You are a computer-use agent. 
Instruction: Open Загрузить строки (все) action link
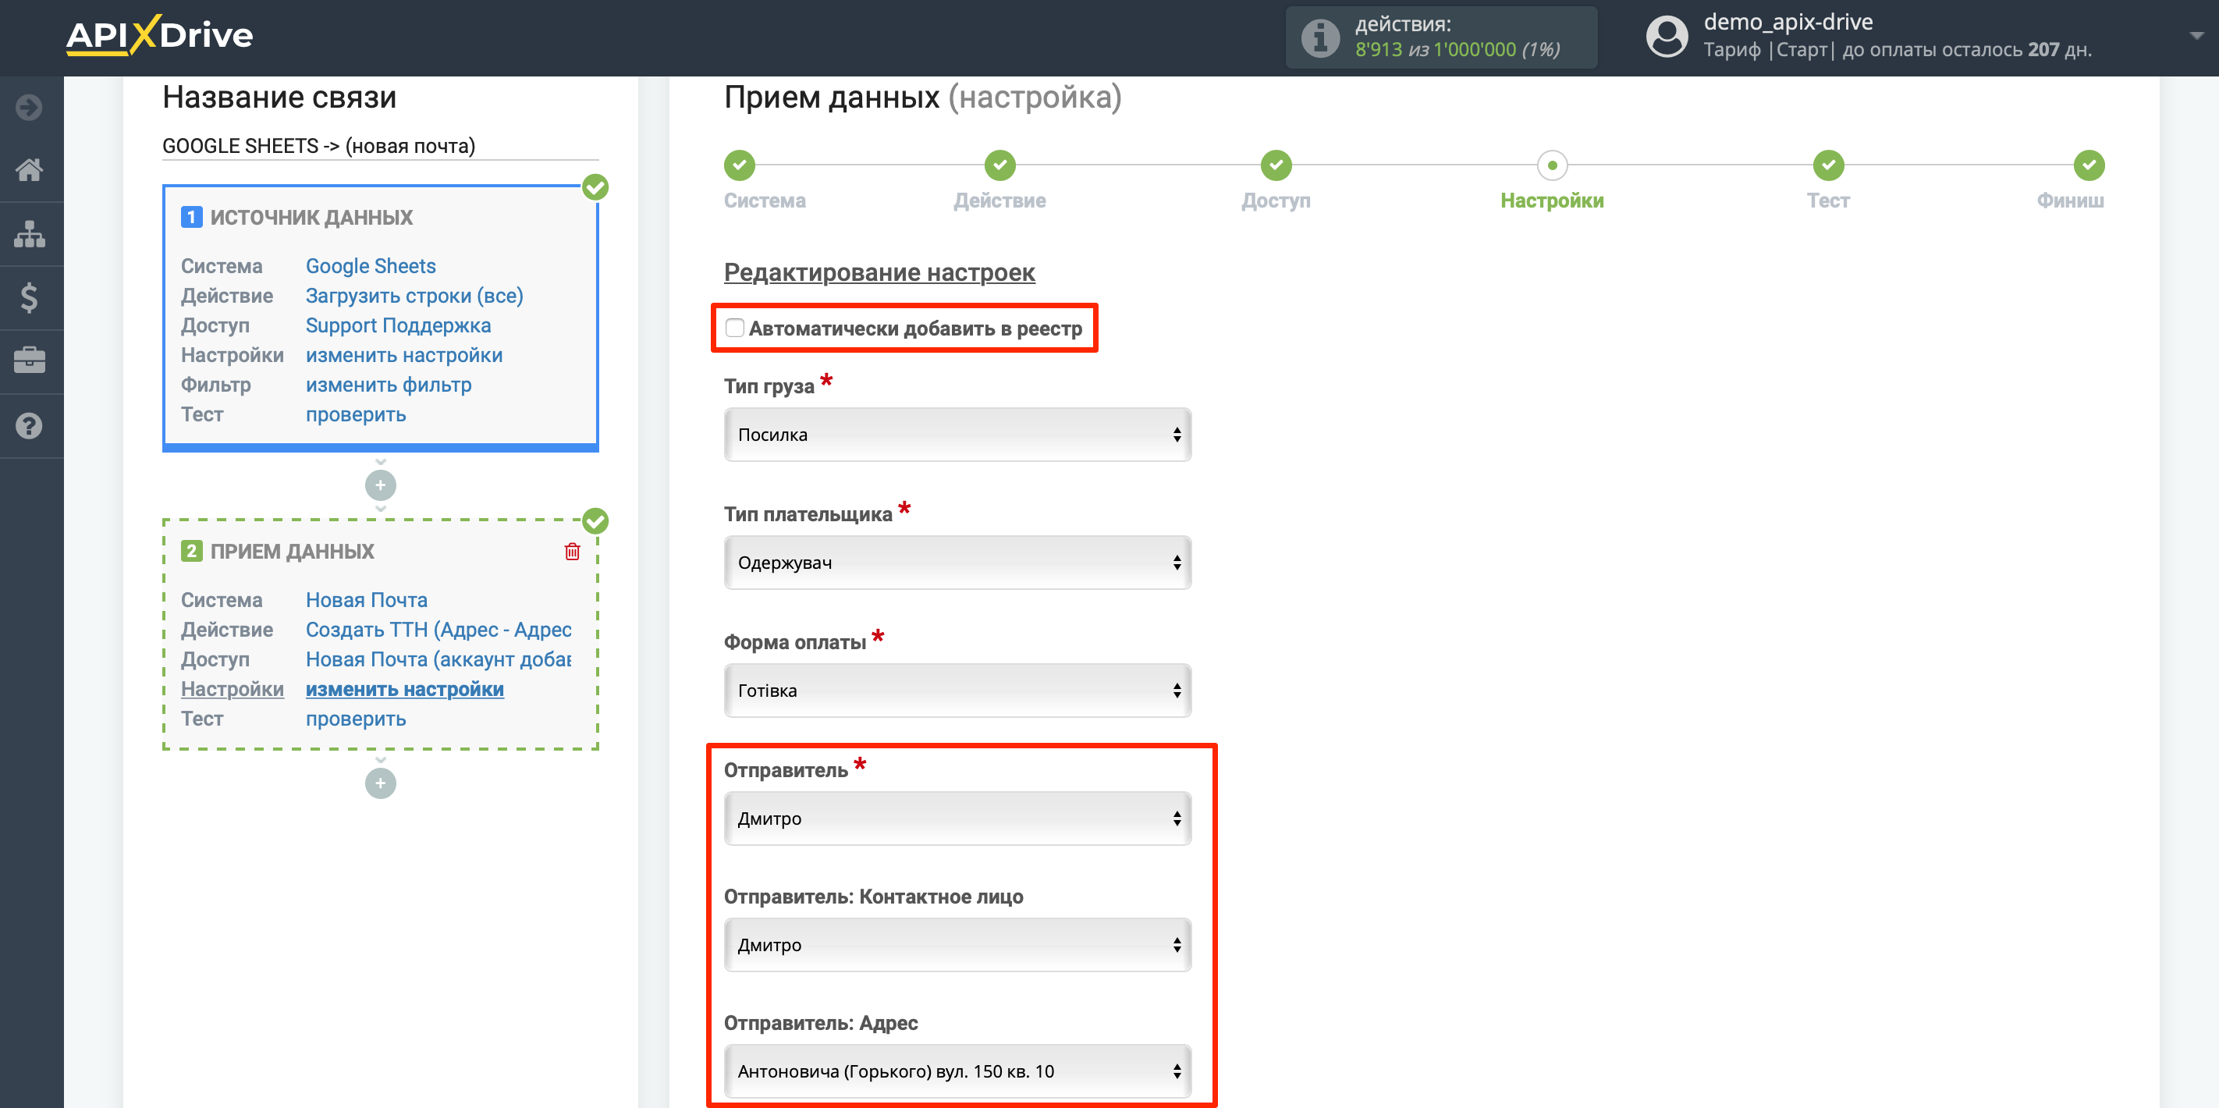click(x=414, y=296)
